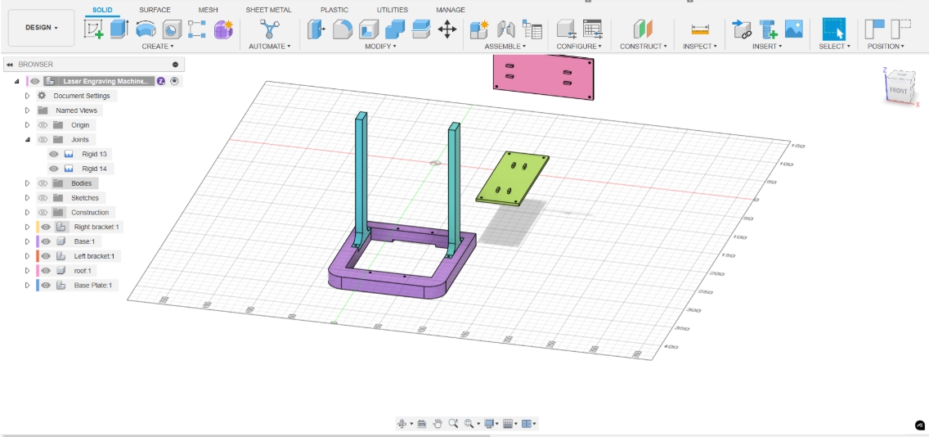Viewport: 929px width, 437px height.
Task: Activate the window Select tool
Action: (833, 29)
